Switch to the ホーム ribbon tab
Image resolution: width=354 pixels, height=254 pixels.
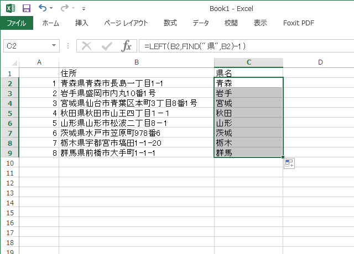coord(50,23)
